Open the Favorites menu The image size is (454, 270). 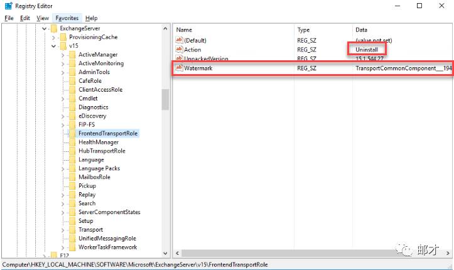coord(67,18)
